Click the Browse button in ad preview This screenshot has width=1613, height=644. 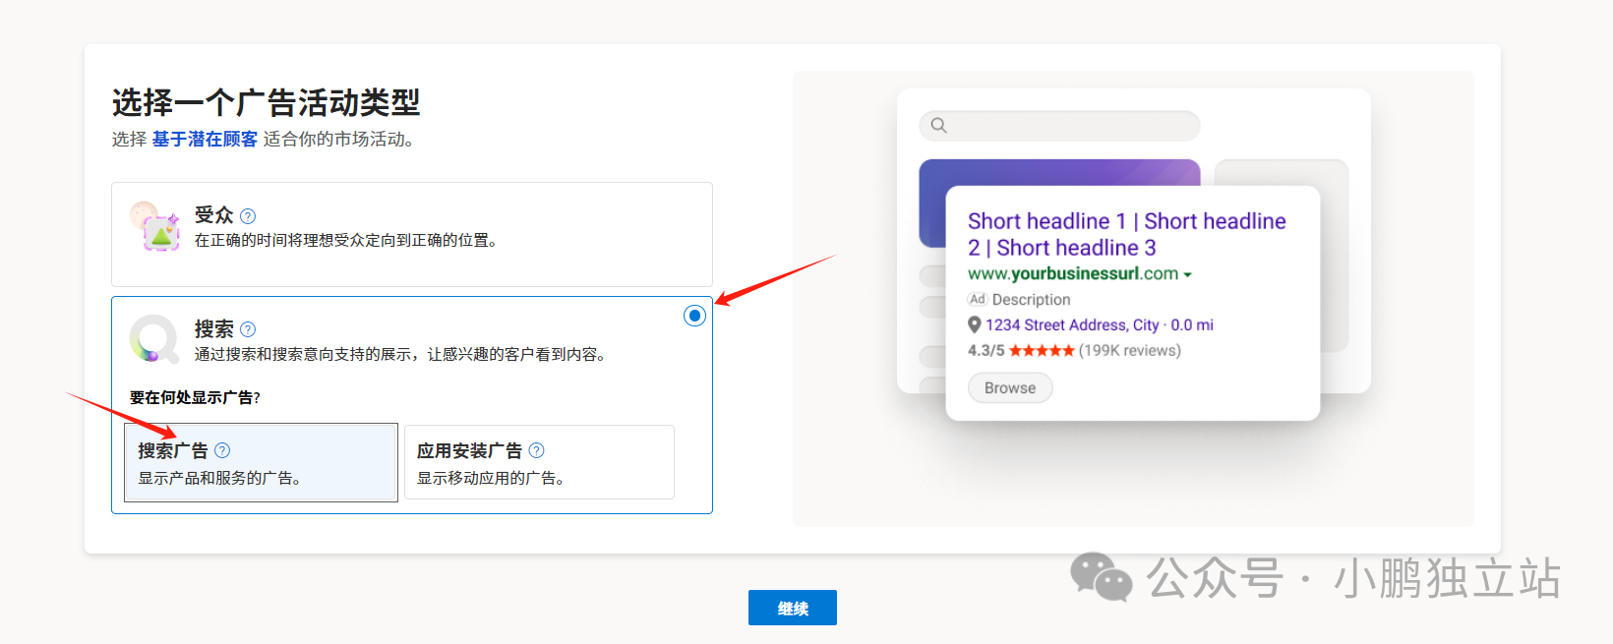pos(1009,388)
